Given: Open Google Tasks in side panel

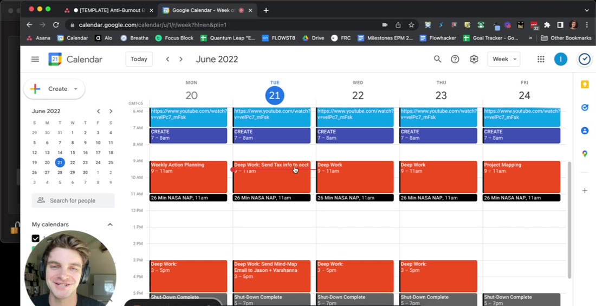Looking at the screenshot, I should pos(585,108).
